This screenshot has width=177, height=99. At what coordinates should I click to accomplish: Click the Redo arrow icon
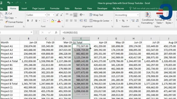point(17,2)
